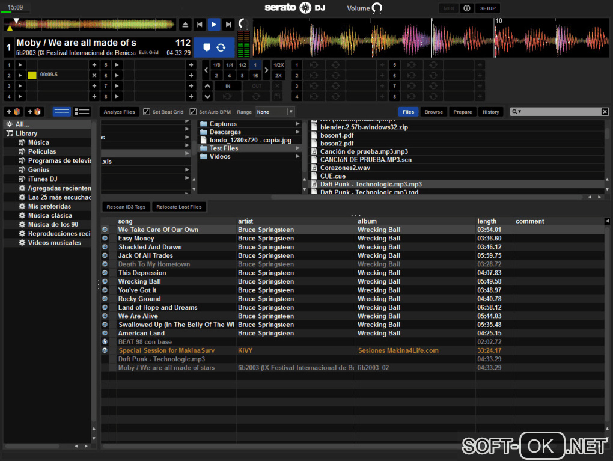Screen dimensions: 613x461
Task: Set loop IN point
Action: pos(228,86)
